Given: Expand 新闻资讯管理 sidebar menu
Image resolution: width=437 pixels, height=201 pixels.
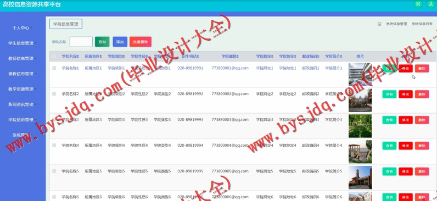Looking at the screenshot, I should pyautogui.click(x=23, y=104).
